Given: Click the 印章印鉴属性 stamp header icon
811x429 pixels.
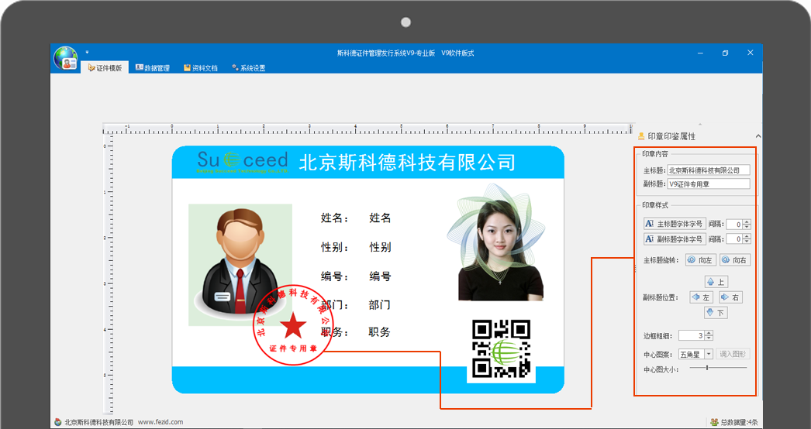Looking at the screenshot, I should pyautogui.click(x=641, y=136).
